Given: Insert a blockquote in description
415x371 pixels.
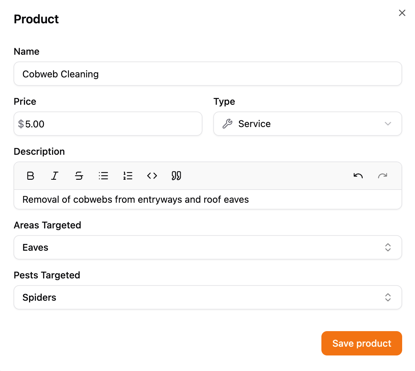Looking at the screenshot, I should [x=176, y=176].
